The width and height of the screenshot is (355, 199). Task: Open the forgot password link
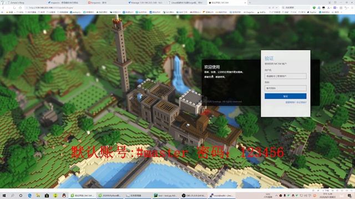[x=301, y=102]
